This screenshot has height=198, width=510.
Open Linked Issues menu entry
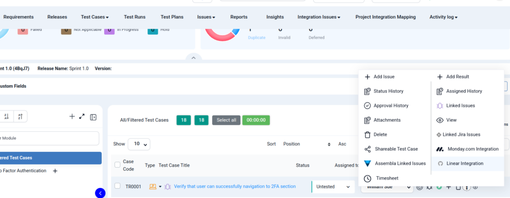pos(456,105)
